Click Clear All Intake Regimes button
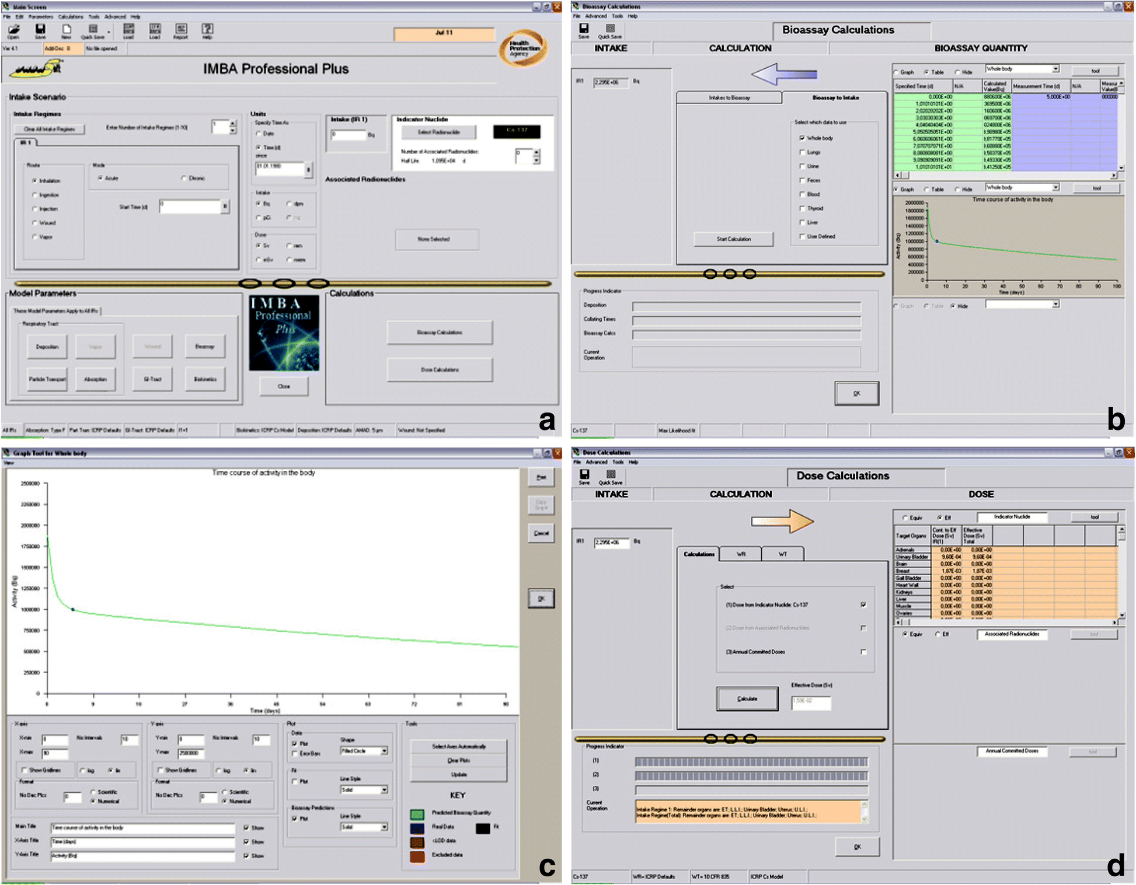Screen dimensions: 1136x885 [x=49, y=129]
